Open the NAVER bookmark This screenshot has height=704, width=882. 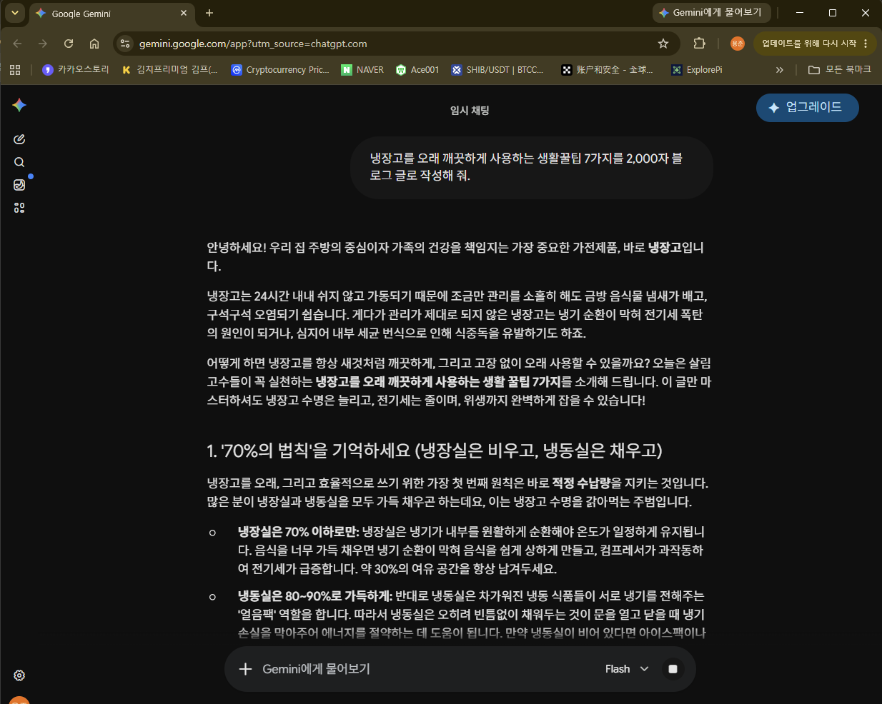[x=362, y=70]
